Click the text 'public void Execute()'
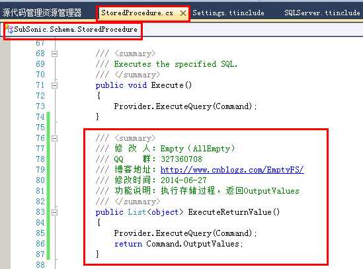363x269 pixels. point(143,85)
